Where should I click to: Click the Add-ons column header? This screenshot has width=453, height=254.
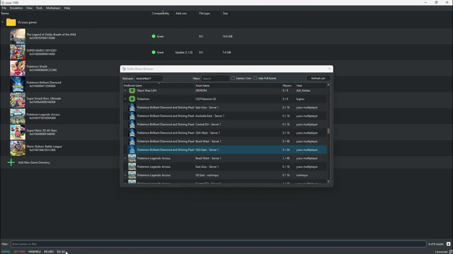[181, 13]
